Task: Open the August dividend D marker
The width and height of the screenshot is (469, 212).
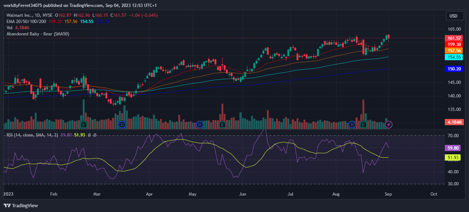Action: pyautogui.click(x=352, y=124)
